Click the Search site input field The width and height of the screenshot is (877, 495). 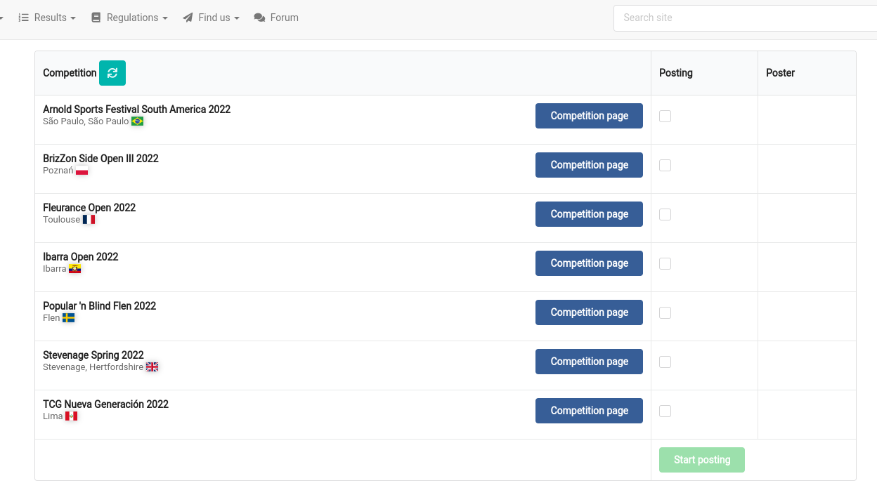[745, 18]
